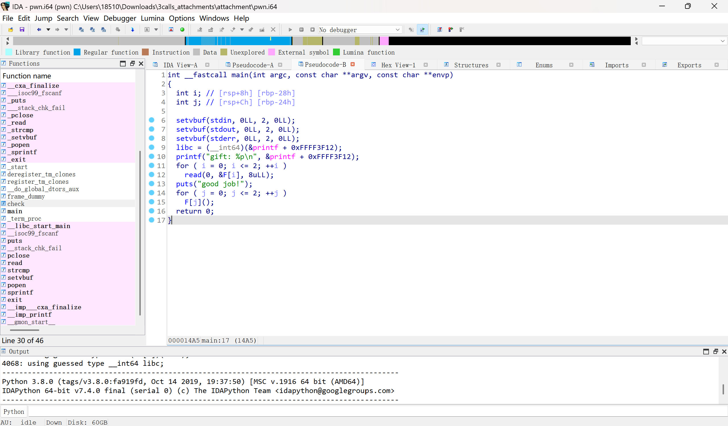Toggle breakpoint dot on line 10
The height and width of the screenshot is (426, 728).
click(x=152, y=156)
